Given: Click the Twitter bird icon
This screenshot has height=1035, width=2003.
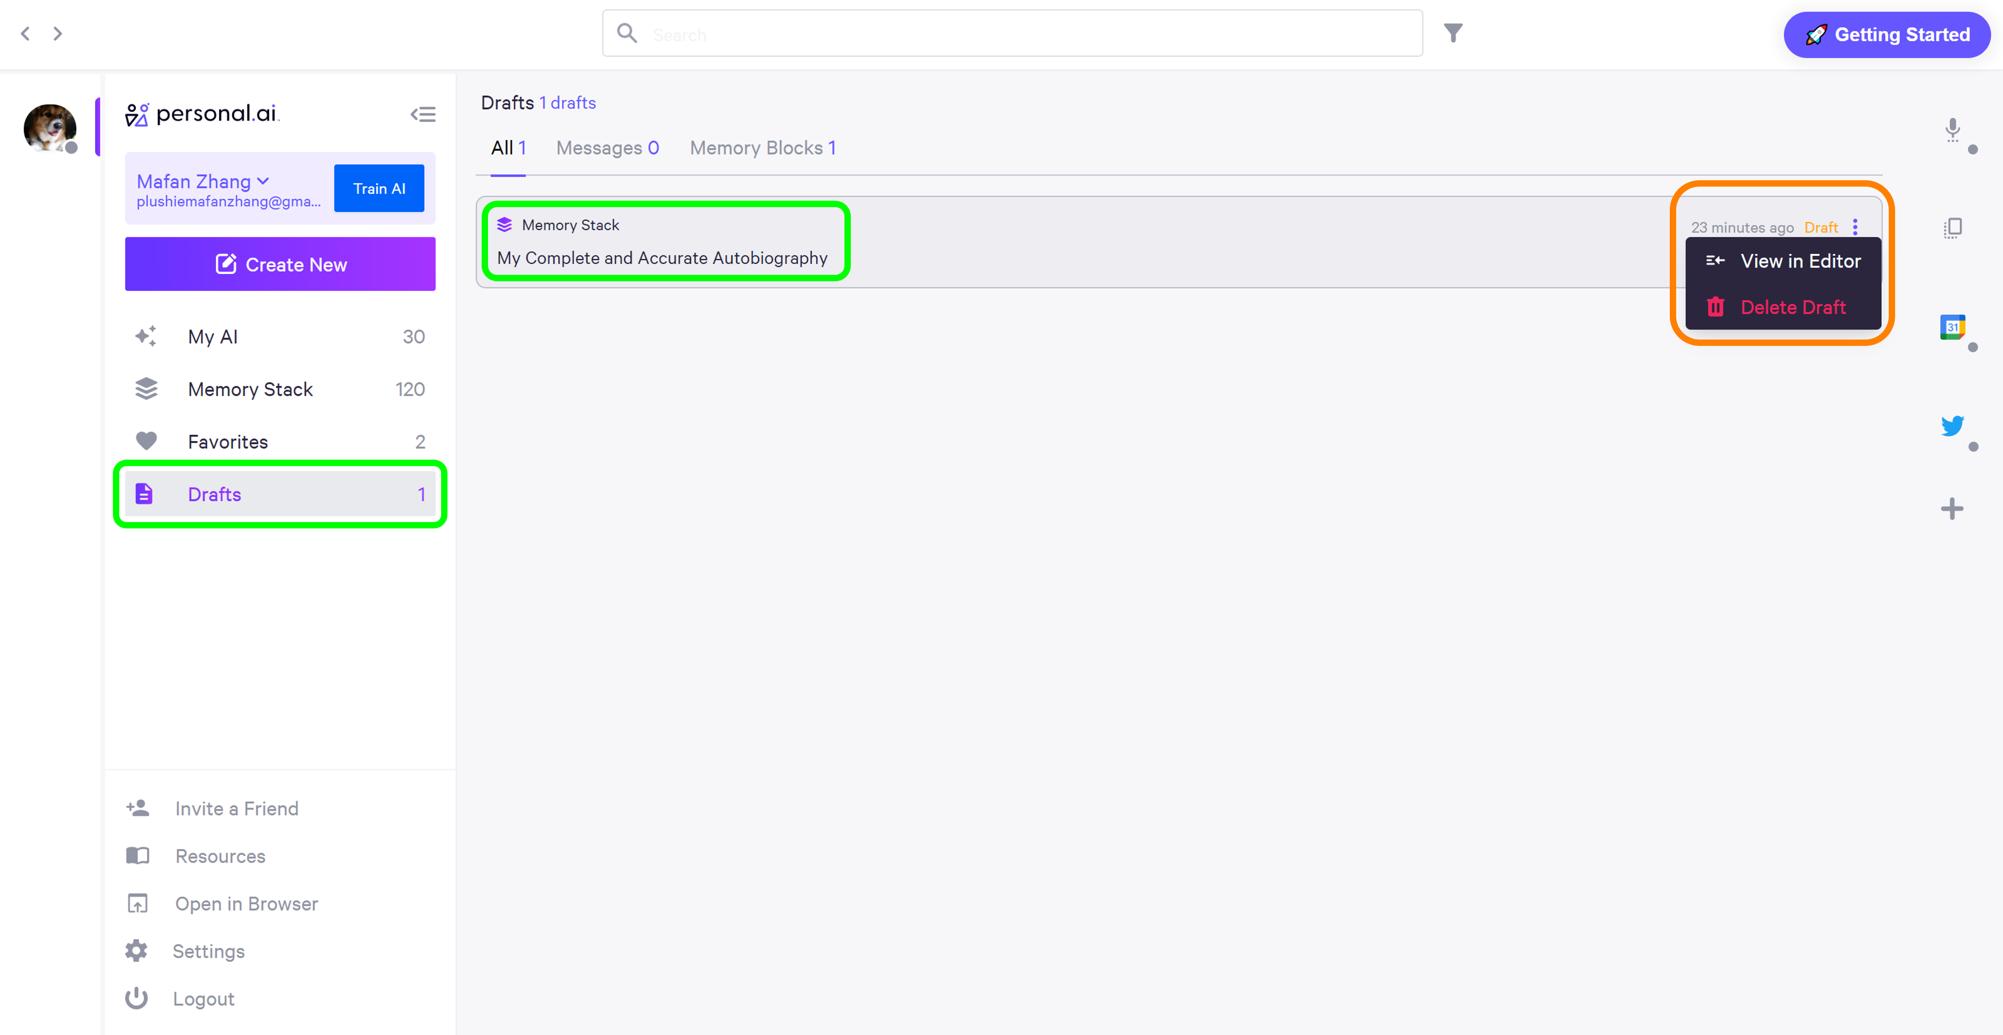Looking at the screenshot, I should click(1952, 426).
